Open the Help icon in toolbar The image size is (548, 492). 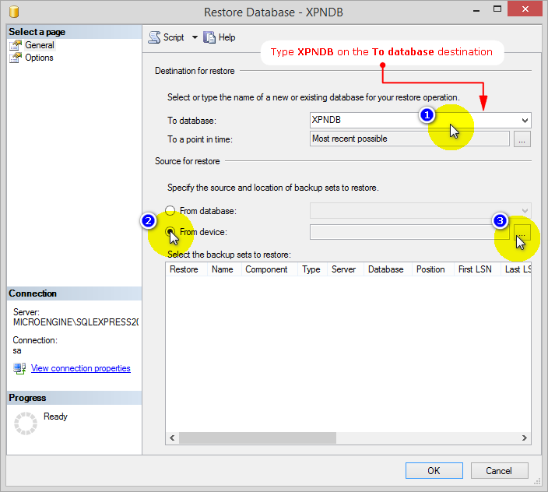(209, 37)
